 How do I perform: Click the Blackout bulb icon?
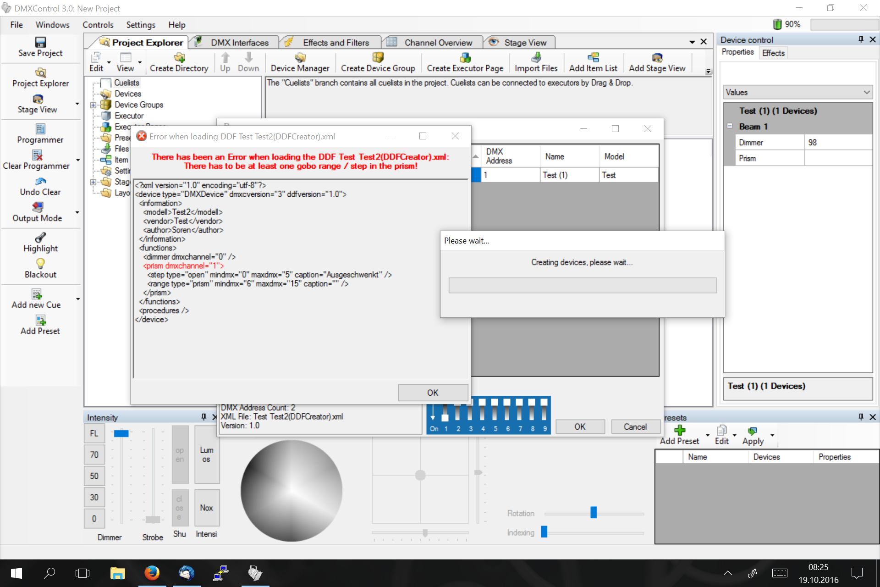(x=40, y=264)
